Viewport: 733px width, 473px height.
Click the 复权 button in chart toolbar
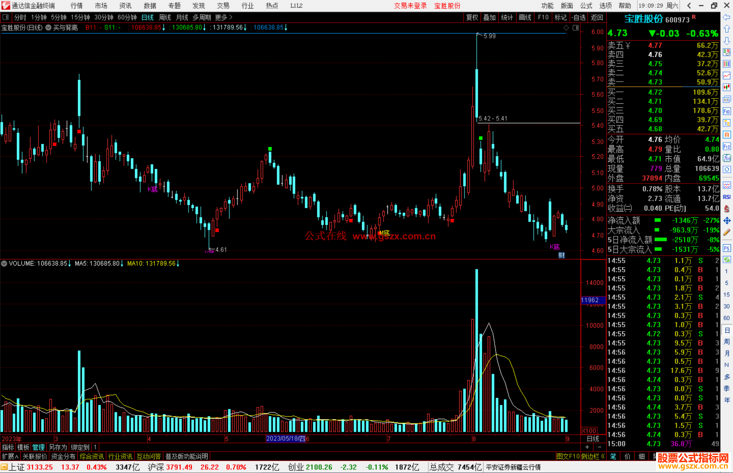pos(472,17)
